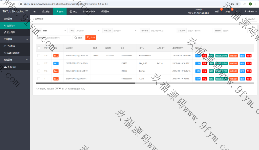259x150 pixels.
Task: Open 默认等级 in the sidebar
Action: pyautogui.click(x=11, y=32)
